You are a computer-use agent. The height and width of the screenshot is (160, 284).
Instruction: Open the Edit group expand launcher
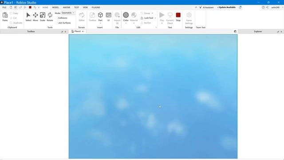(156, 28)
